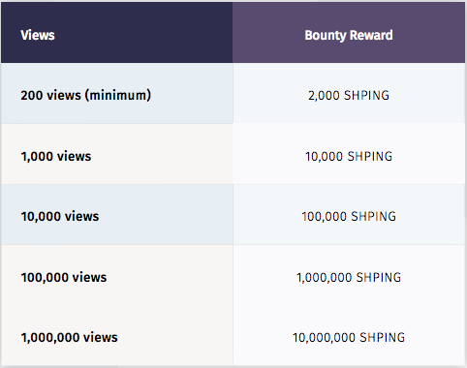The image size is (467, 368).
Task: Click the 1,000 views row label
Action: 56,156
